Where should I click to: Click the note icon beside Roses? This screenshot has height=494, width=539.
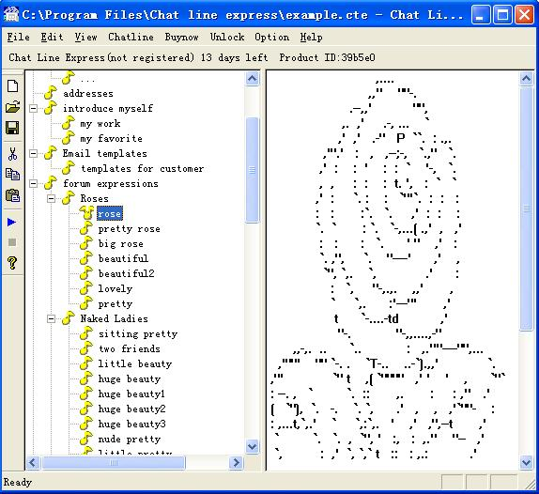69,198
